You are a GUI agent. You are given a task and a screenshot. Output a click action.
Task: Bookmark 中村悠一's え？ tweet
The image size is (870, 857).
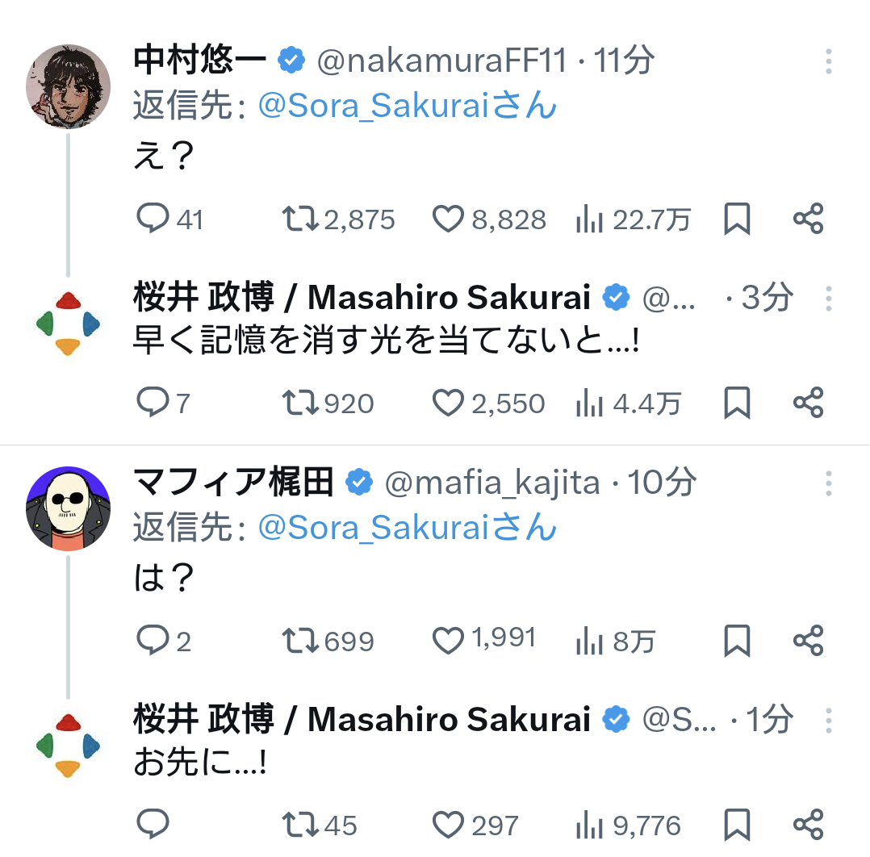pos(737,219)
